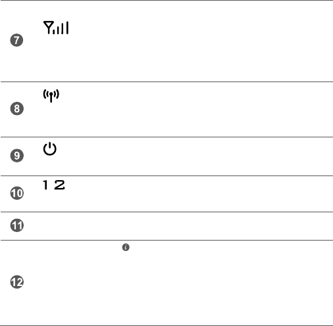Image resolution: width=333 pixels, height=326 pixels.
Task: Click the divider line below row 9
Action: pyautogui.click(x=166, y=175)
